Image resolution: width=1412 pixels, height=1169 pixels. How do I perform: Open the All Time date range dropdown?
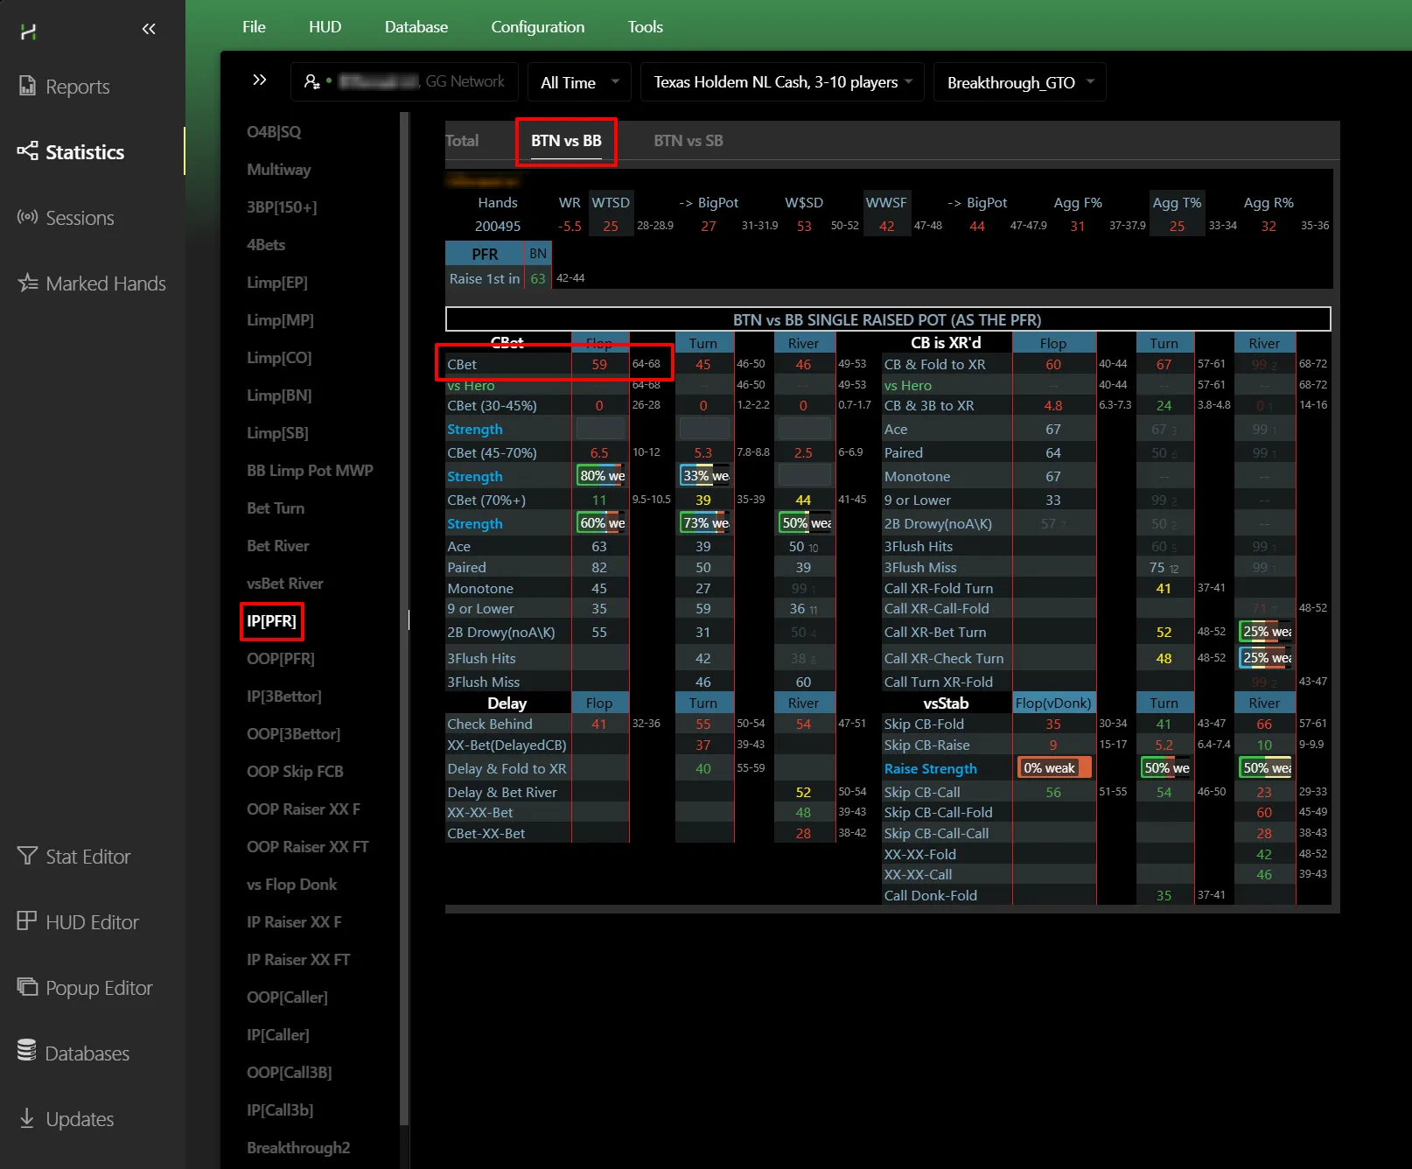[579, 82]
